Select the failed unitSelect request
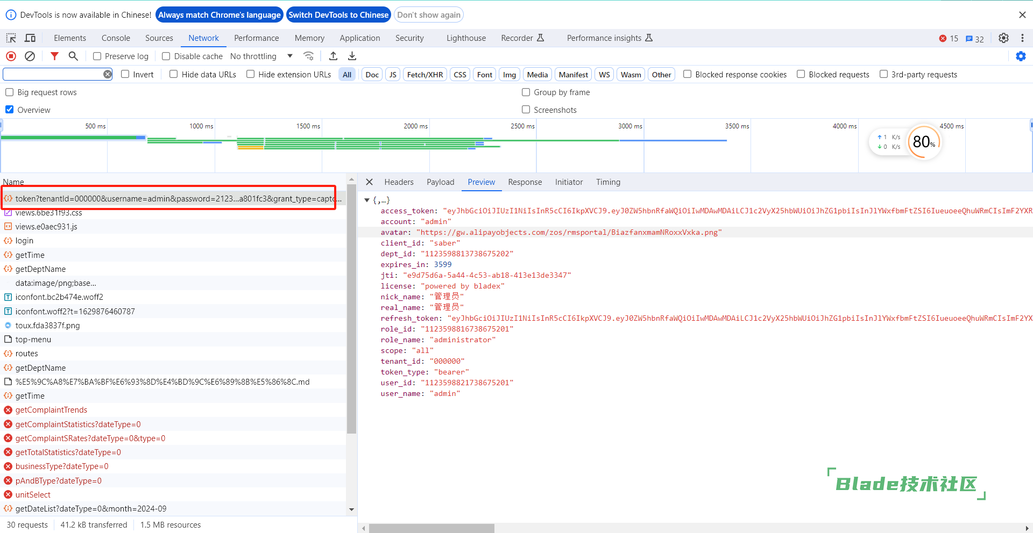 173,495
